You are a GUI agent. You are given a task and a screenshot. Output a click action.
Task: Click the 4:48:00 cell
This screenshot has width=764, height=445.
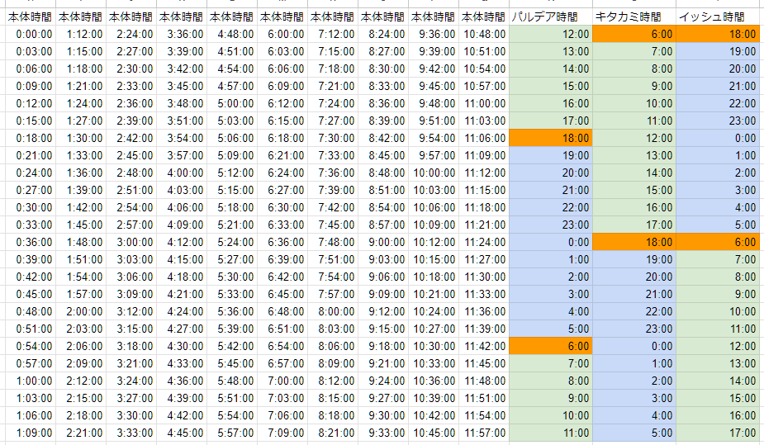[x=232, y=34]
